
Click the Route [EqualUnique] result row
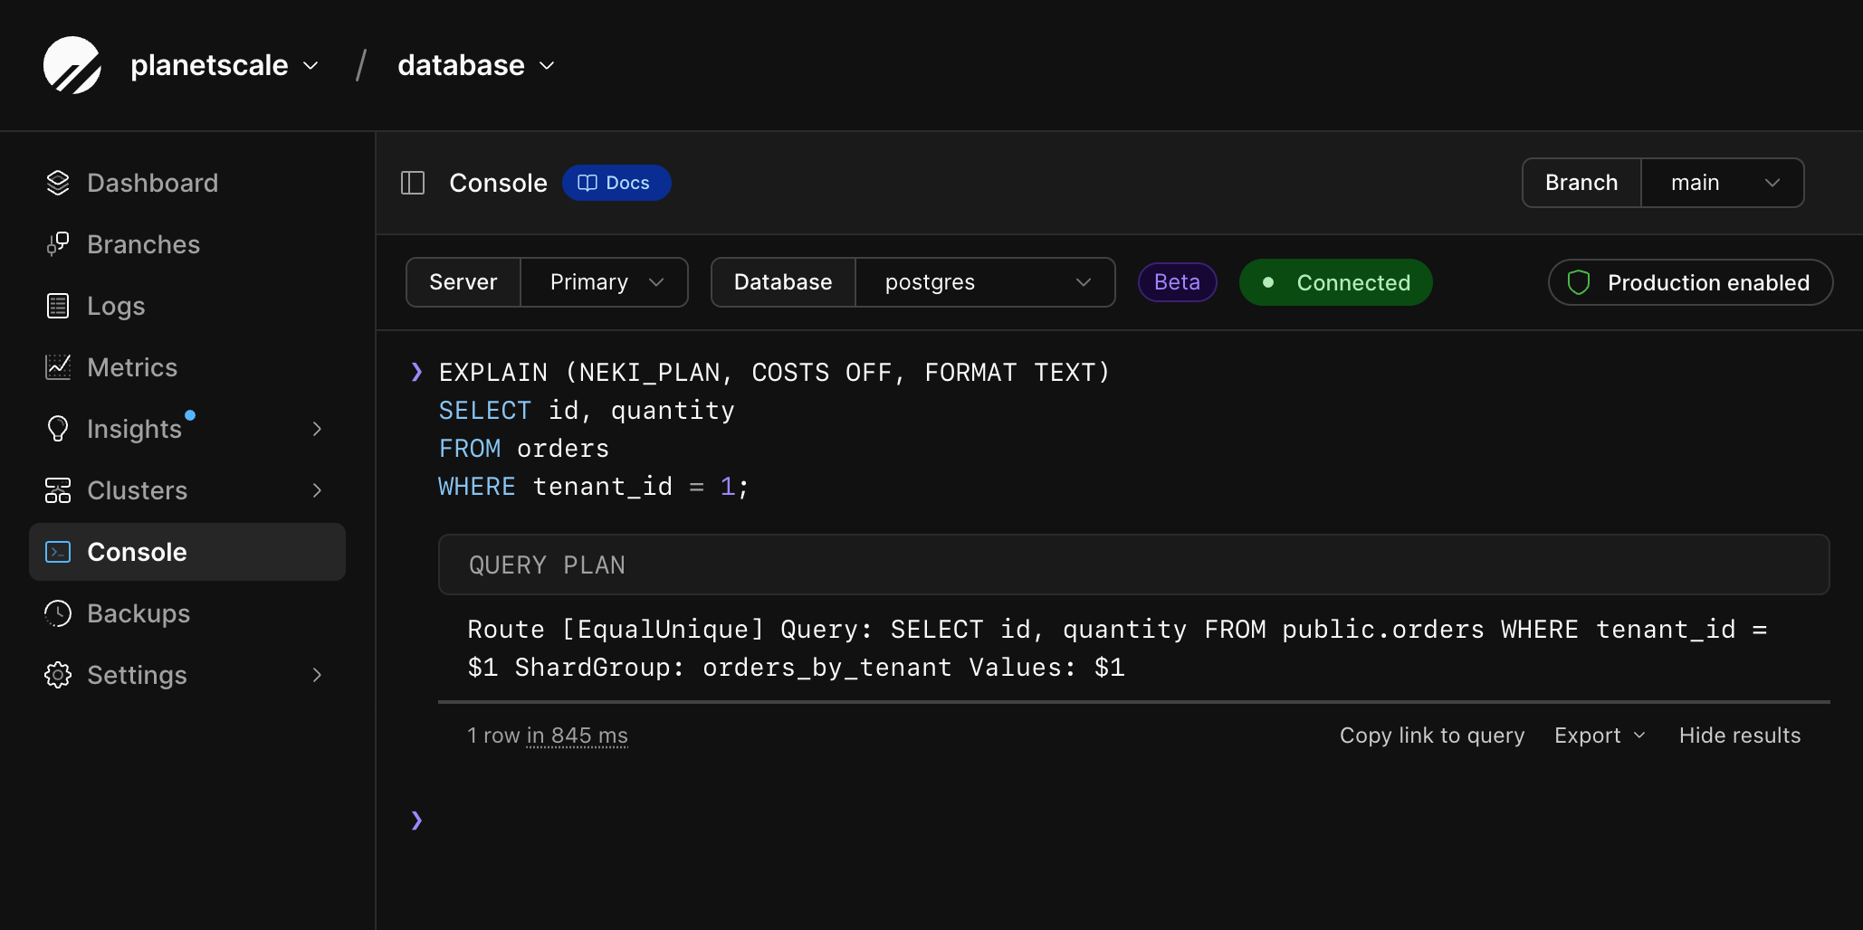(1133, 648)
